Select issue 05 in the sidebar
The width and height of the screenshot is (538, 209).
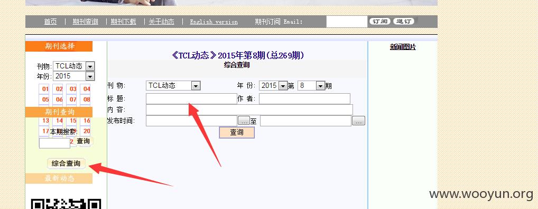(45, 99)
